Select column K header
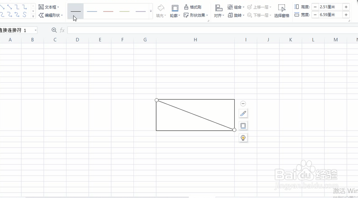 [x=291, y=40]
